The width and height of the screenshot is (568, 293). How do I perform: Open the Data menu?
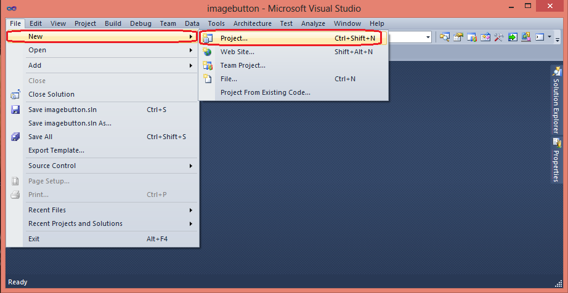(x=192, y=23)
